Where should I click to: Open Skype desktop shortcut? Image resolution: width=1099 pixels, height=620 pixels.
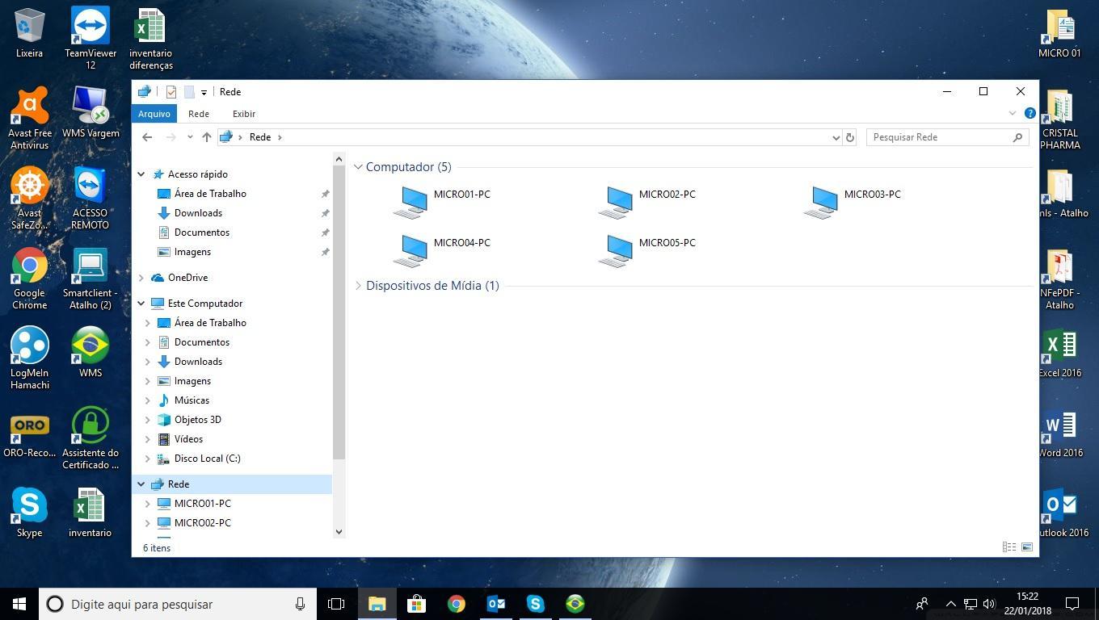coord(29,512)
